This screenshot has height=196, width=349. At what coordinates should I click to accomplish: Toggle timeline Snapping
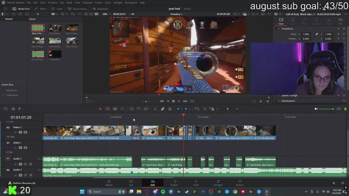pyautogui.click(x=155, y=109)
